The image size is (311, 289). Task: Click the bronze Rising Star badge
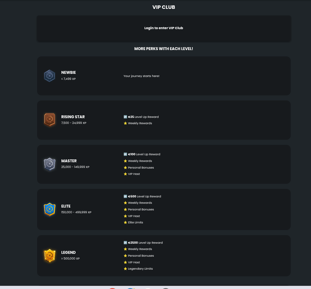click(49, 120)
